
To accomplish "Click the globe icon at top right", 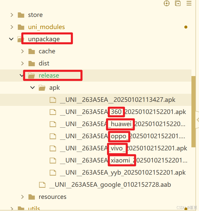I will click(x=167, y=4).
